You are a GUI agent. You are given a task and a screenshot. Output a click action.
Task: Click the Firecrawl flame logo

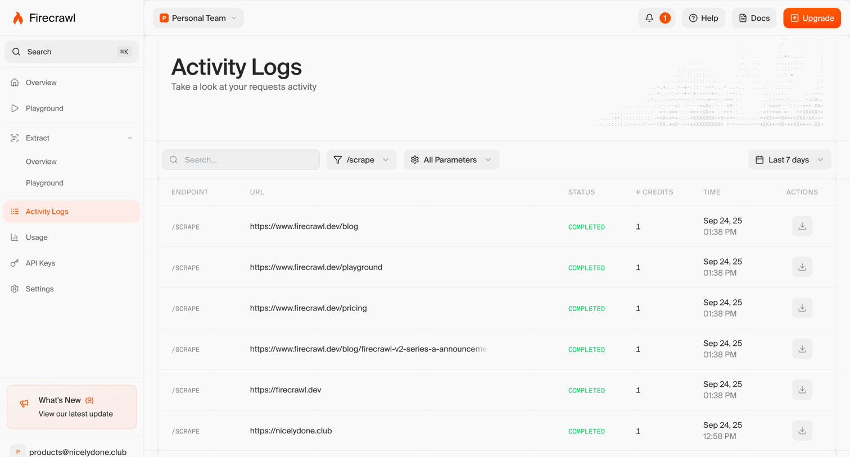[18, 18]
